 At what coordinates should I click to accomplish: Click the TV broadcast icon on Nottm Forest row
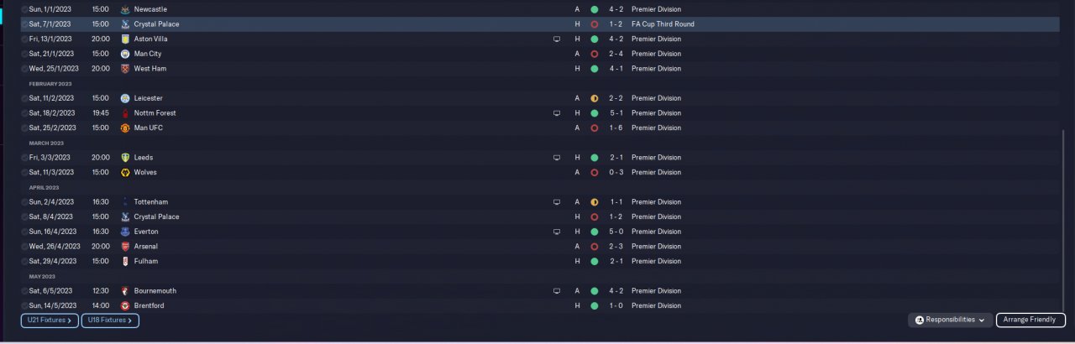pos(556,113)
